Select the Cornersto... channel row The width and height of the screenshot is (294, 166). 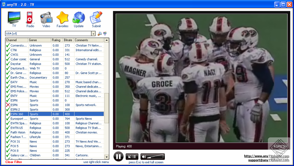(x=55, y=46)
